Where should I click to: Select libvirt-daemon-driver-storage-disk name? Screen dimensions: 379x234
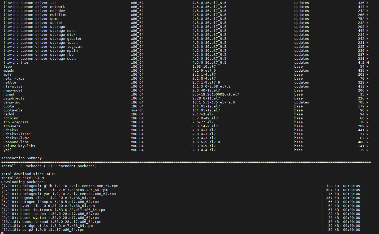39,35
